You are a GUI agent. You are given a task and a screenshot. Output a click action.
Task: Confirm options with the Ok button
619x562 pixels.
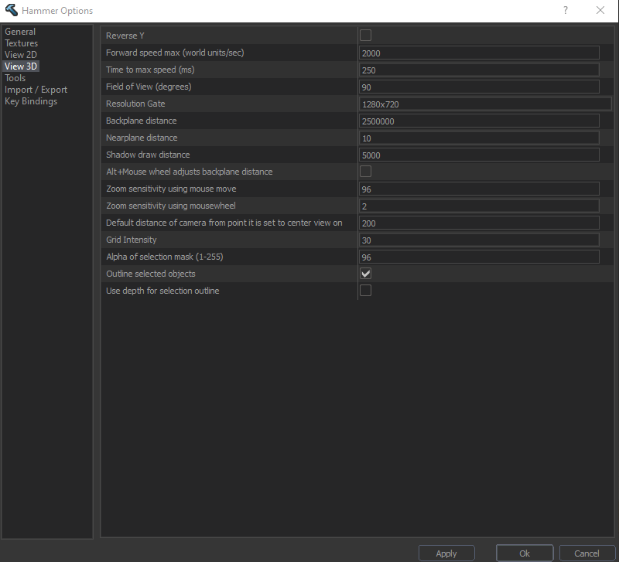coord(525,553)
